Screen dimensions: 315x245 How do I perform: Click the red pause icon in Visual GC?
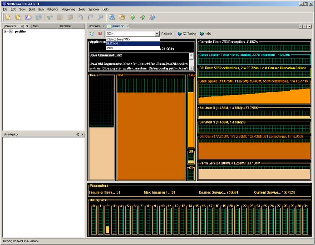[x=100, y=34]
